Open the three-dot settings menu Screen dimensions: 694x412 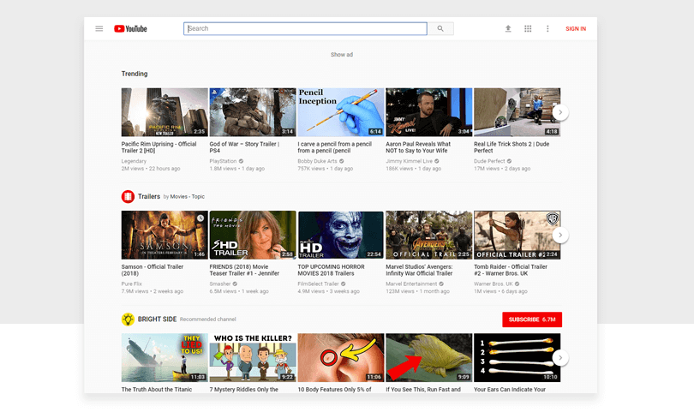pyautogui.click(x=547, y=29)
